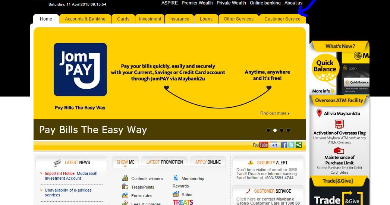Switch to the APPLY ONLINE tab
Image resolution: width=390 pixels, height=205 pixels.
pyautogui.click(x=208, y=162)
